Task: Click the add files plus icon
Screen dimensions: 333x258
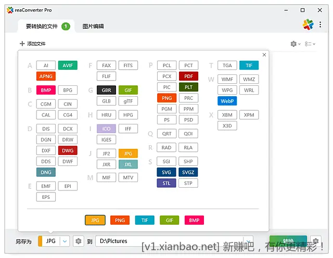Action: click(22, 44)
